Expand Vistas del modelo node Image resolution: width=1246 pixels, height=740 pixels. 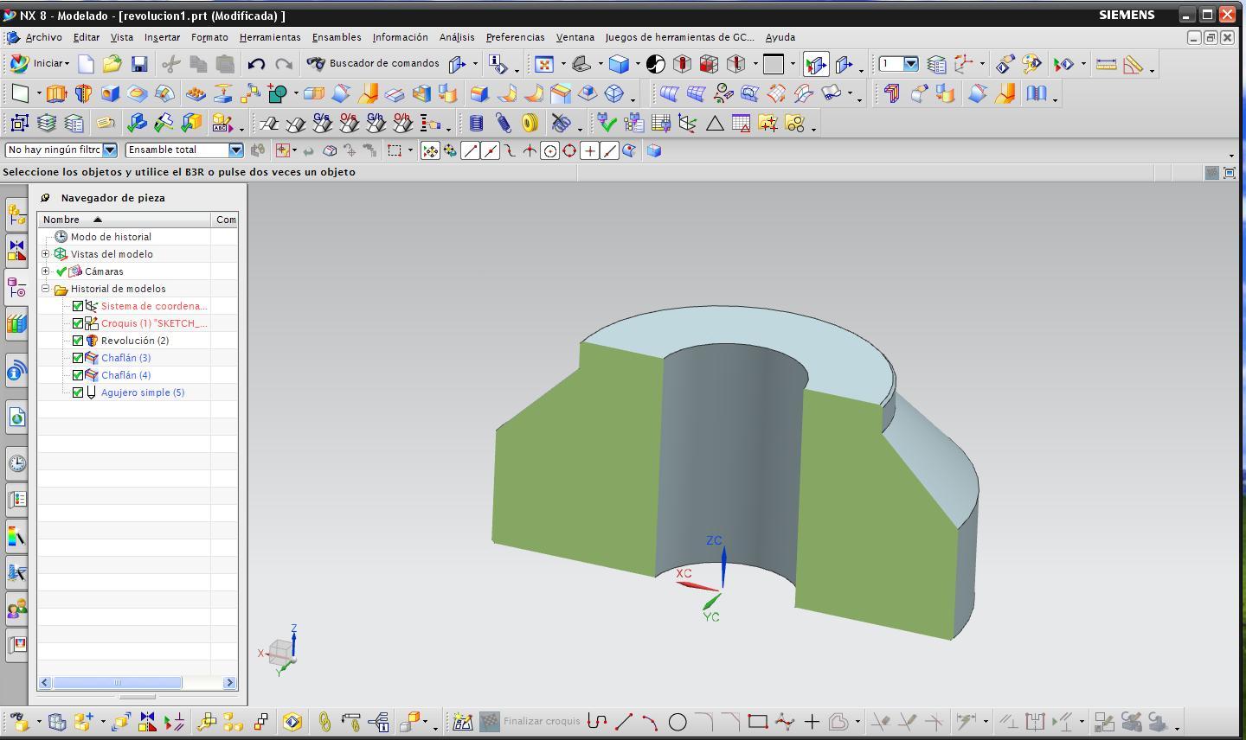[46, 254]
